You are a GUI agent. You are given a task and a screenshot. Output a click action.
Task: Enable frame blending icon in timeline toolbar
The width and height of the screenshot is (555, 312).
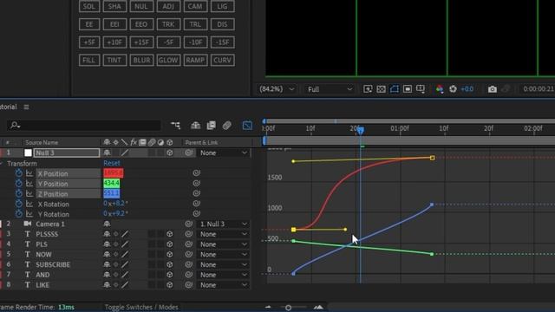(212, 125)
